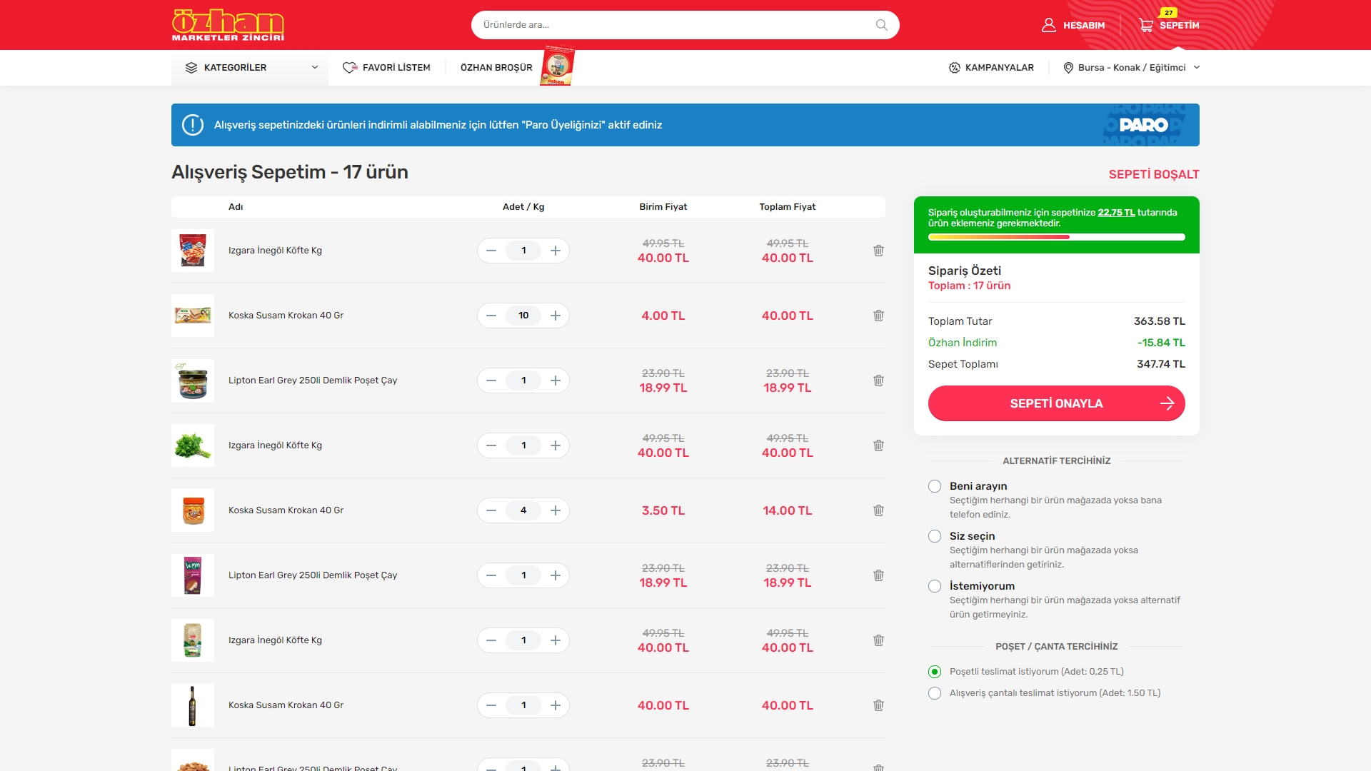The height and width of the screenshot is (771, 1371).
Task: Open the Koska Susam Krokan 40 Gr link with quantity 10
Action: pos(286,316)
